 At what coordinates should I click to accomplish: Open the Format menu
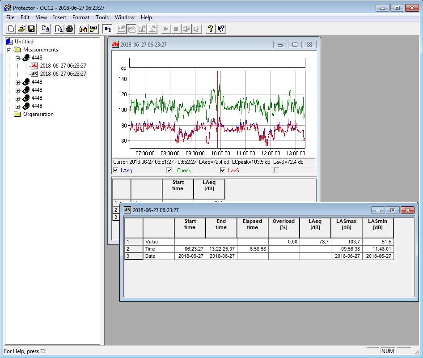click(80, 17)
